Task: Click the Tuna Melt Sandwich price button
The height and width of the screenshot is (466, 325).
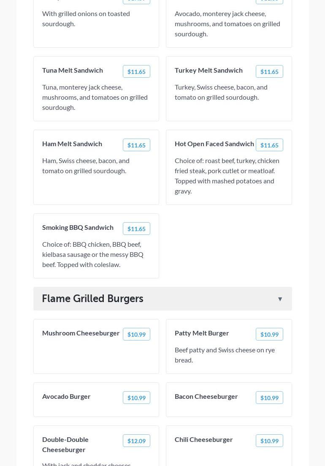Action: 136,72
